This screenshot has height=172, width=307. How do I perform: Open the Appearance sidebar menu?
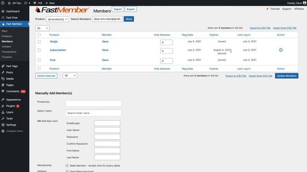click(13, 100)
